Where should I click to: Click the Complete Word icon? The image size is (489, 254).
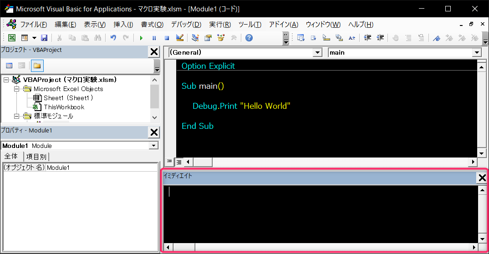coord(352,38)
